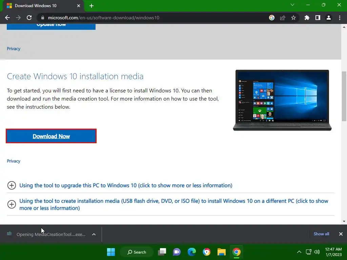This screenshot has height=260, width=347.
Task: Open the Extensions puzzle icon
Action: (x=307, y=18)
